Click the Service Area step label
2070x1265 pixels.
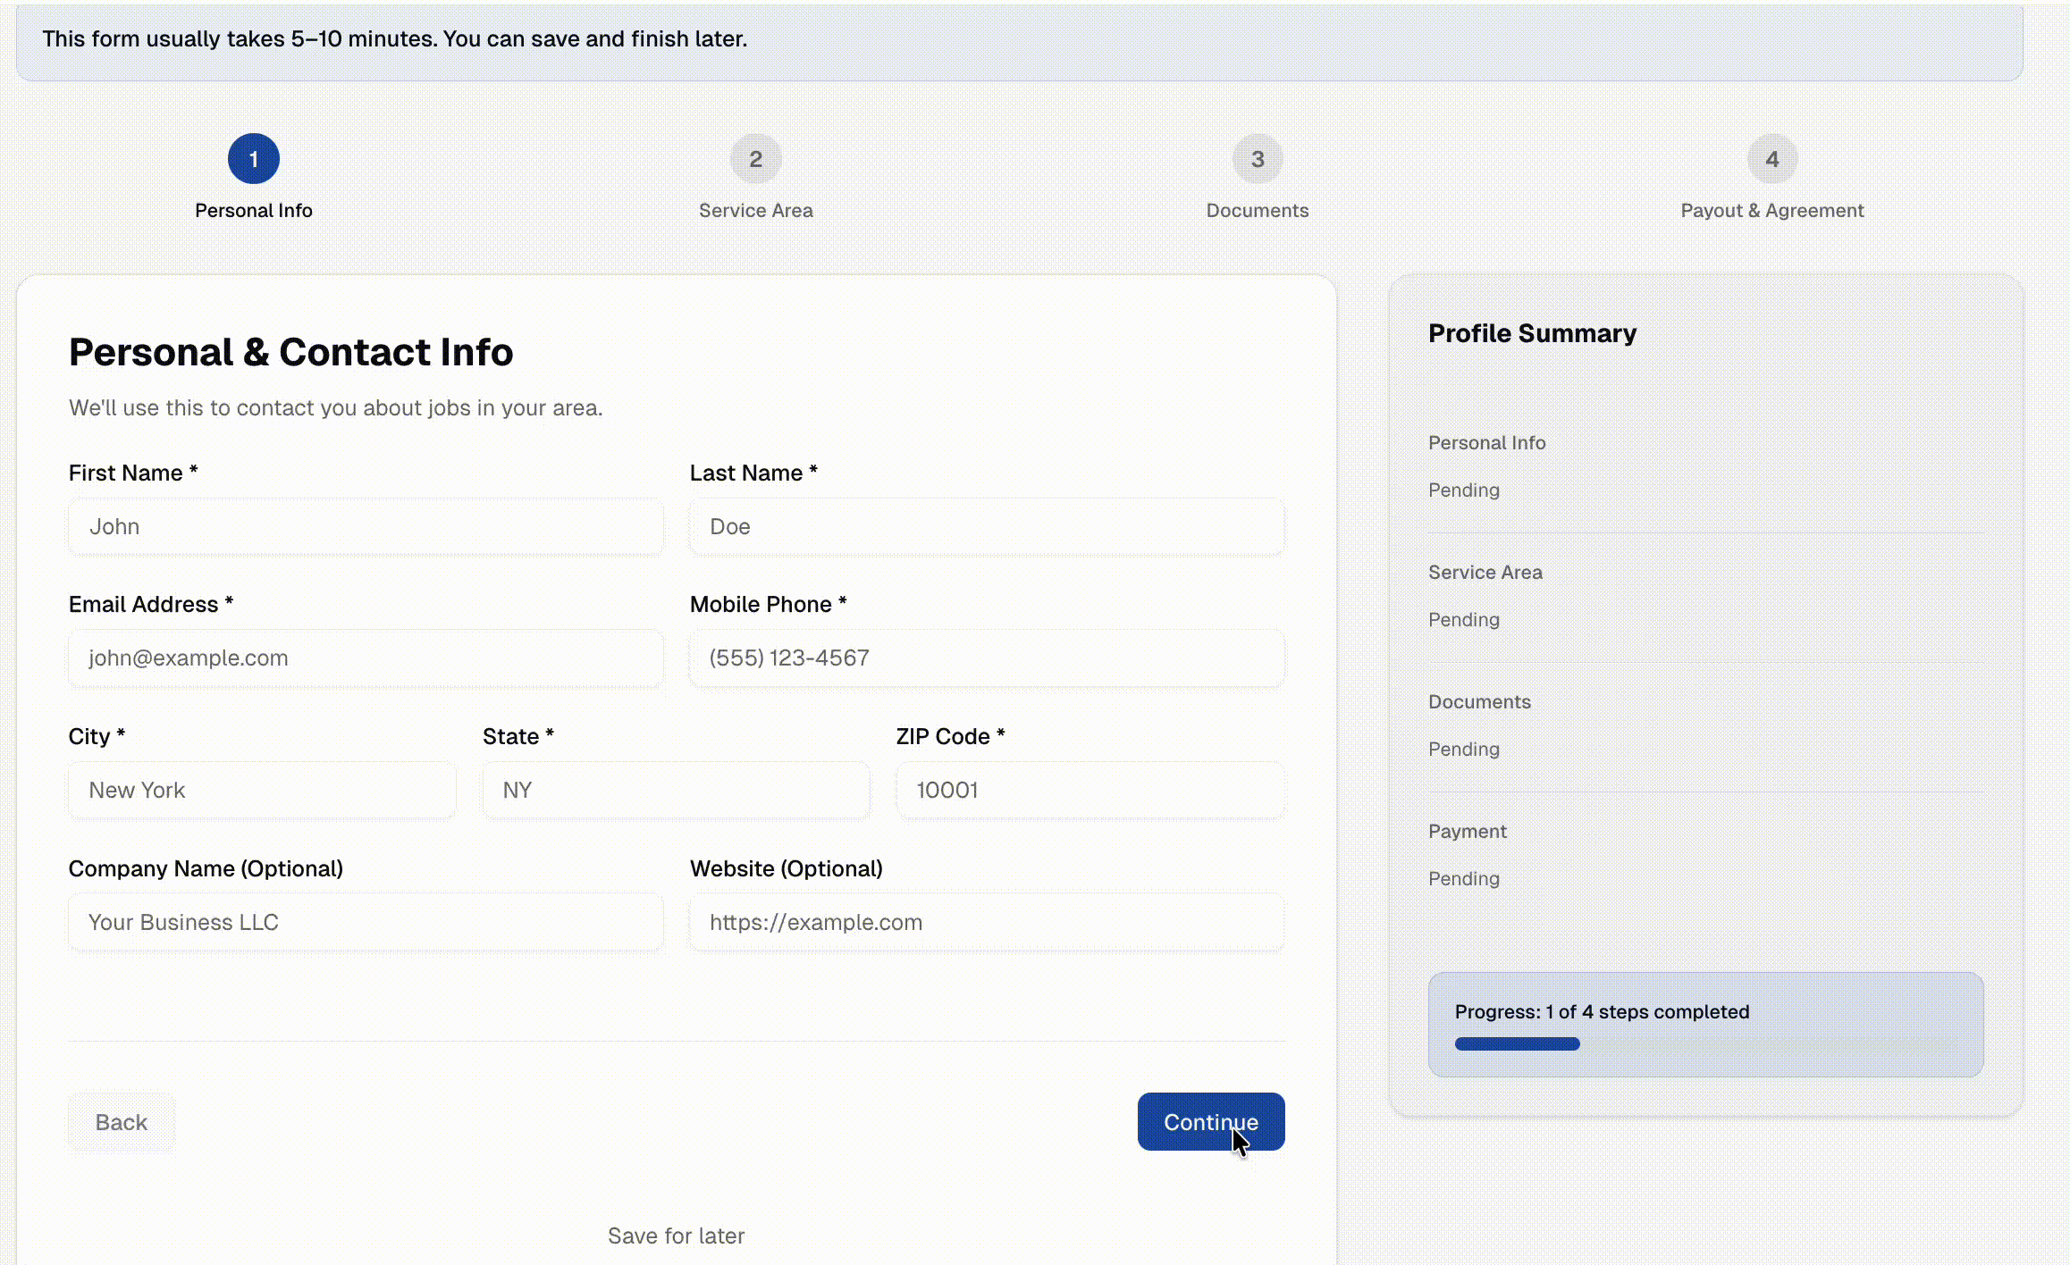[755, 210]
